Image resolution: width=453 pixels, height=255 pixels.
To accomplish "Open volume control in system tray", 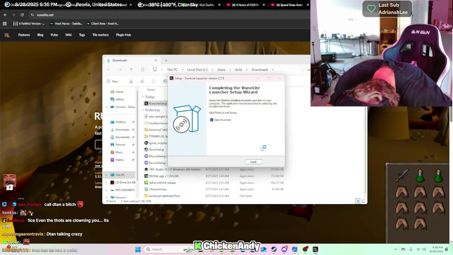I will [x=424, y=249].
